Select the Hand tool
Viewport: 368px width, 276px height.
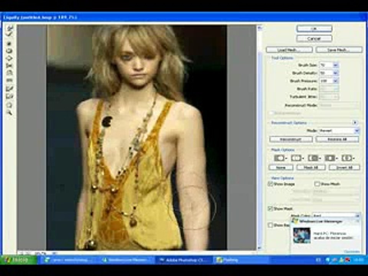pos(10,105)
